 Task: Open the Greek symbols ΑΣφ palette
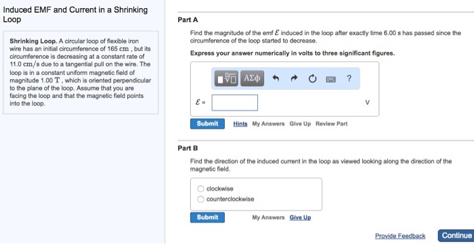coord(252,78)
